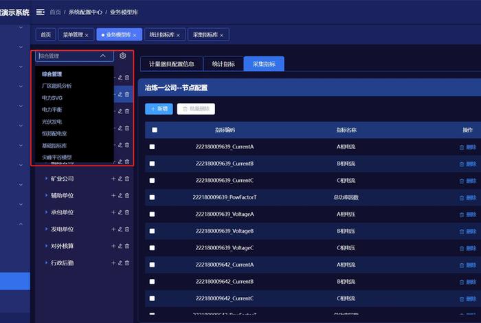Viewport: 481px width, 323px height.
Task: Collapse the 综合管理 dropdown selector
Action: point(102,56)
